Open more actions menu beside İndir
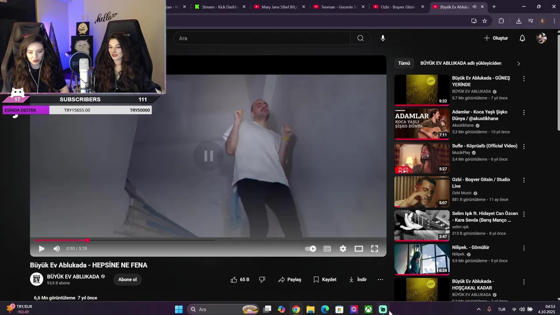This screenshot has height=315, width=560. coord(380,280)
